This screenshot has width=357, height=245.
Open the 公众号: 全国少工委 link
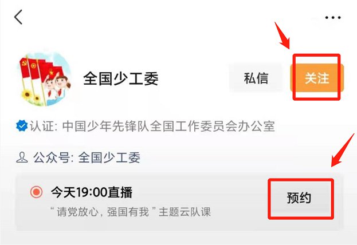(79, 157)
